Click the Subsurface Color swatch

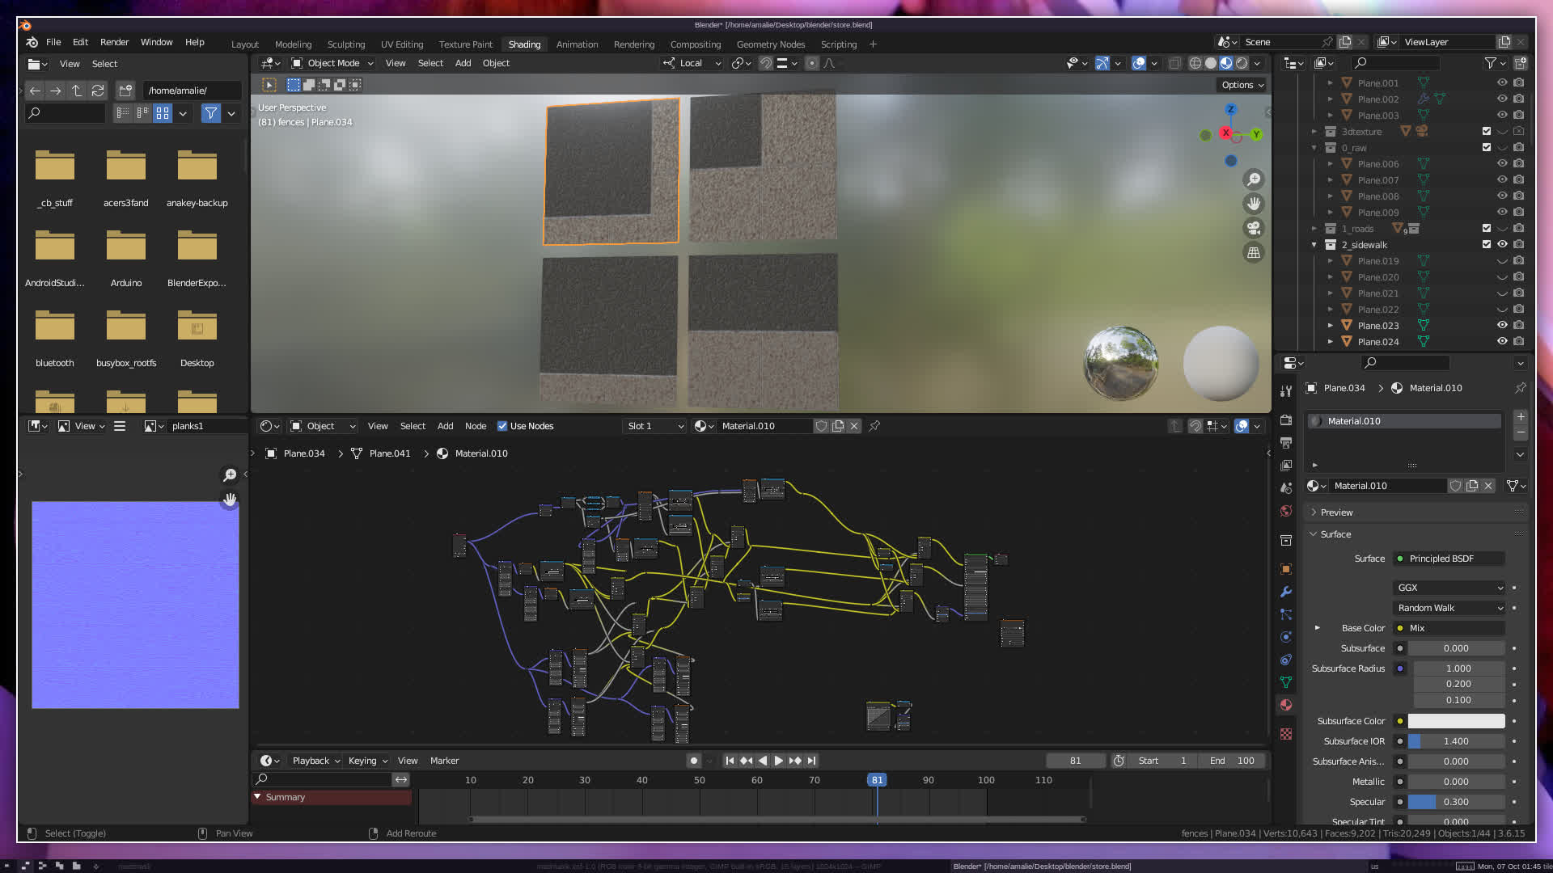click(1456, 721)
